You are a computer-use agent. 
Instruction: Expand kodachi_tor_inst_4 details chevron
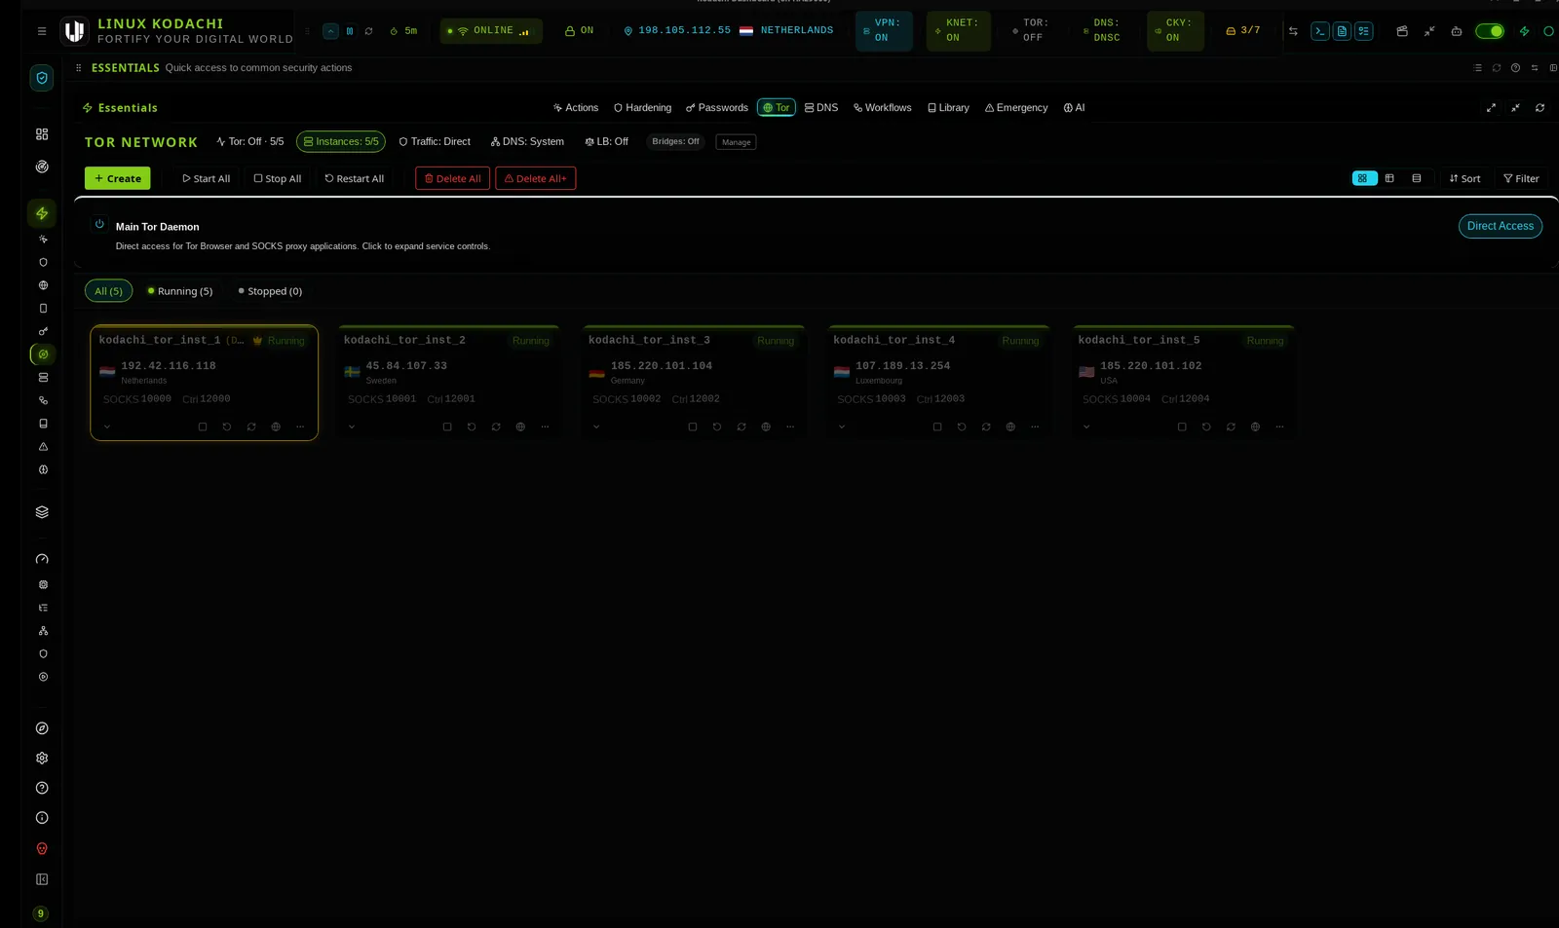(842, 427)
